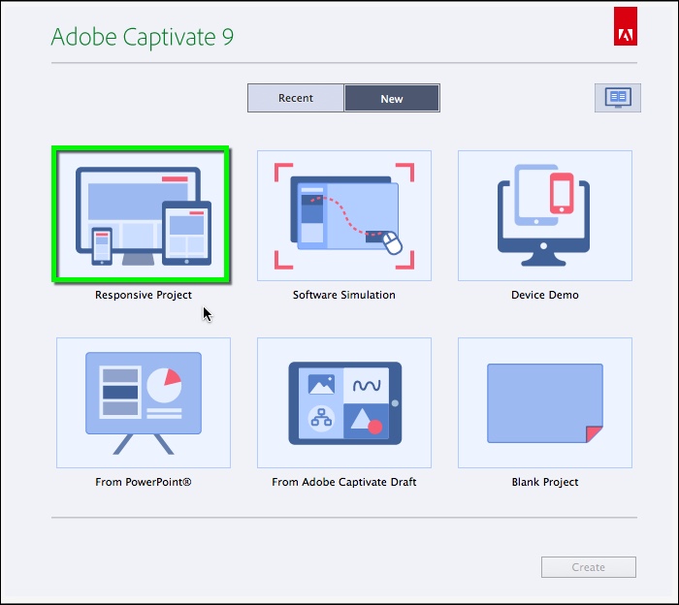Click the pie chart in the PowerPoint thumbnail

point(167,384)
